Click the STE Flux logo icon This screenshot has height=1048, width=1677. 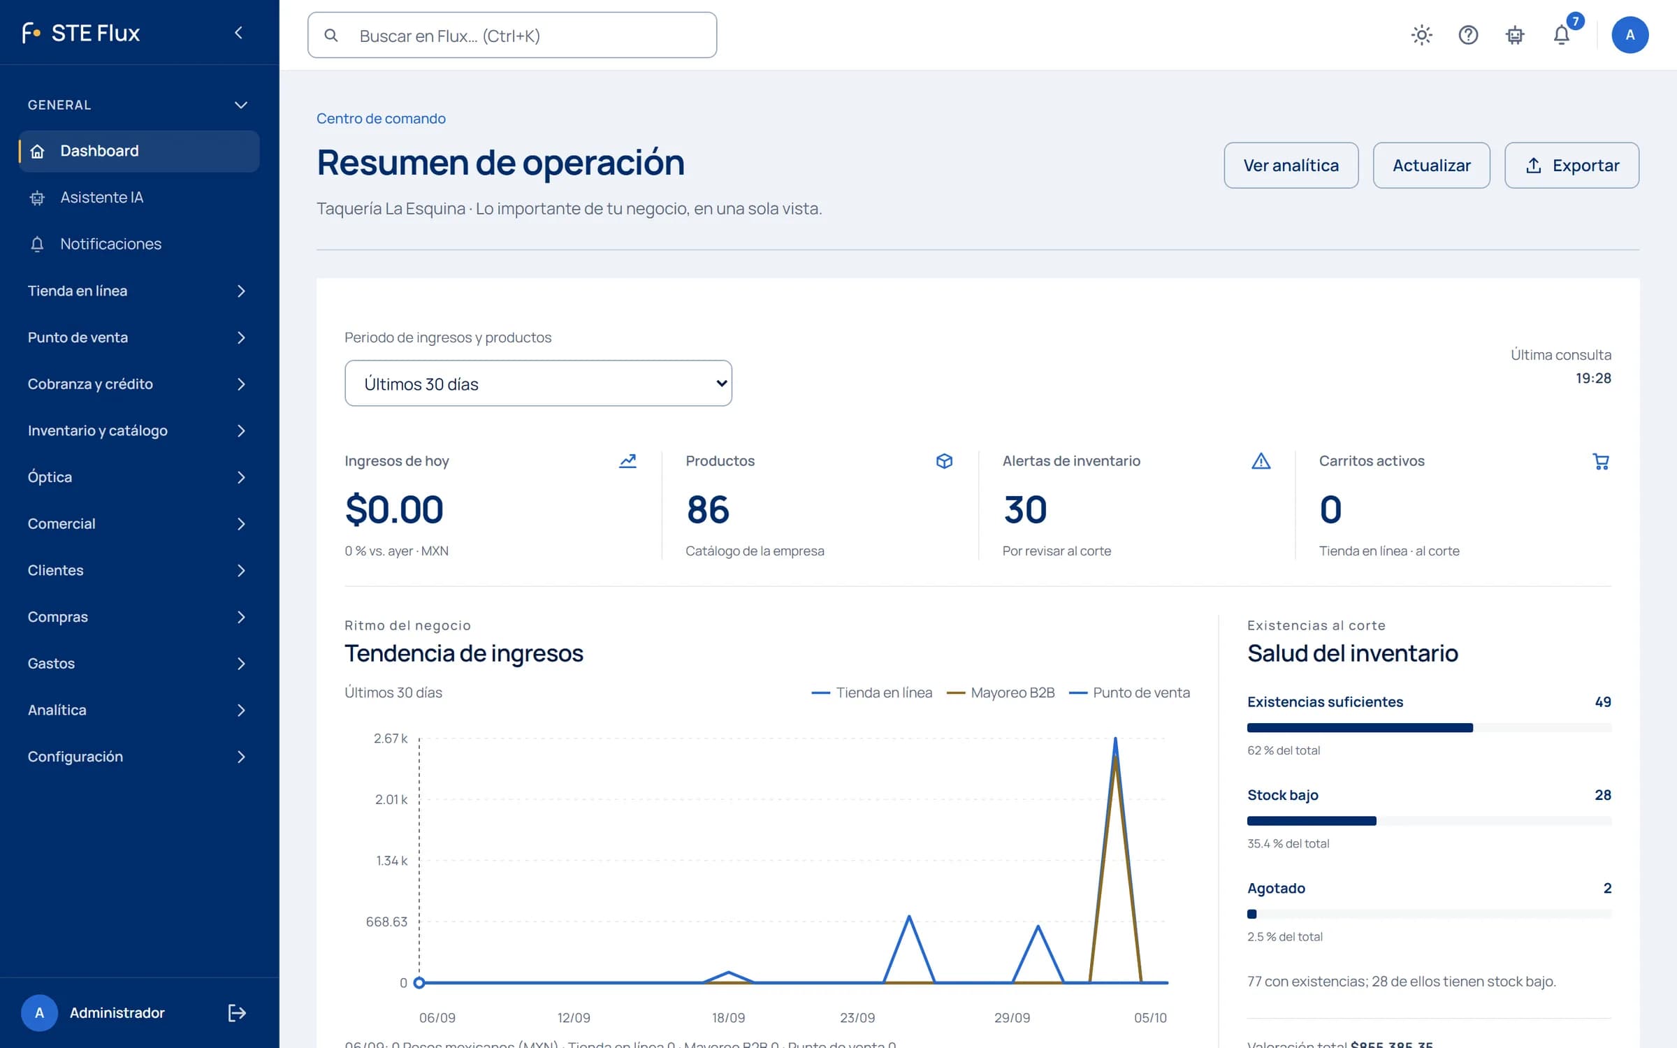[x=31, y=33]
